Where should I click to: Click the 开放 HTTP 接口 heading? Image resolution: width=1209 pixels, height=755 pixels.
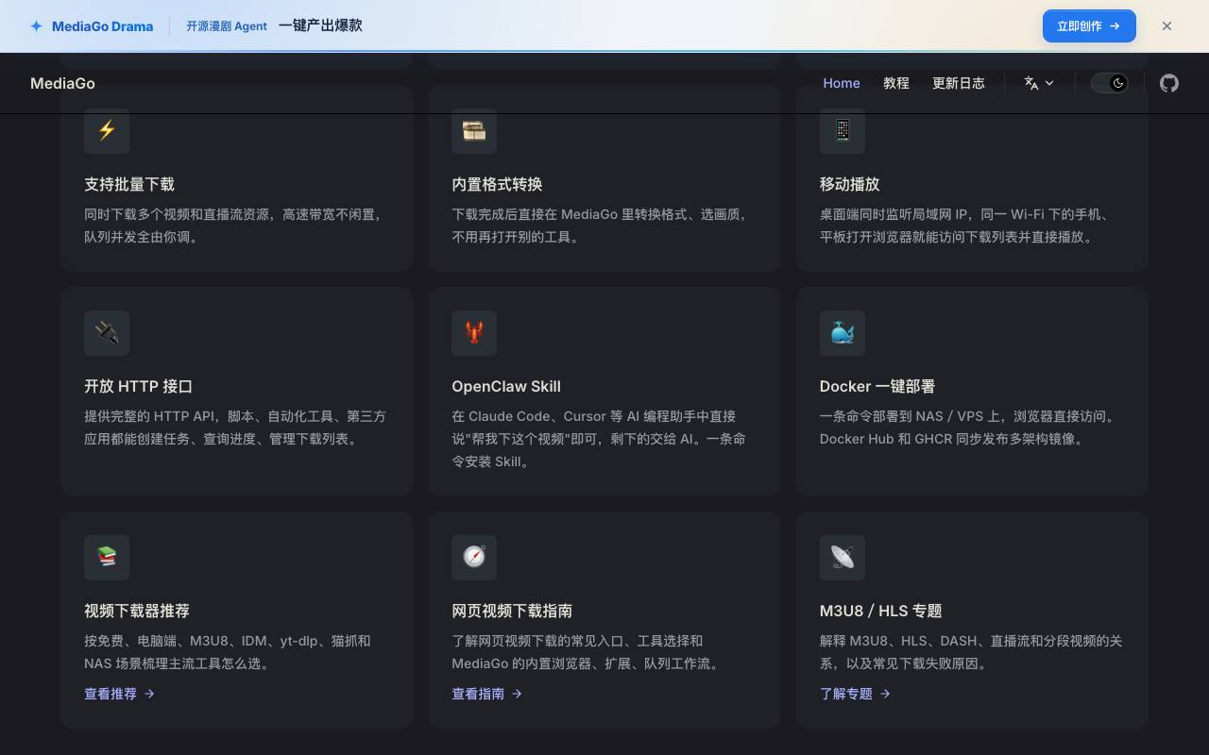coord(139,386)
